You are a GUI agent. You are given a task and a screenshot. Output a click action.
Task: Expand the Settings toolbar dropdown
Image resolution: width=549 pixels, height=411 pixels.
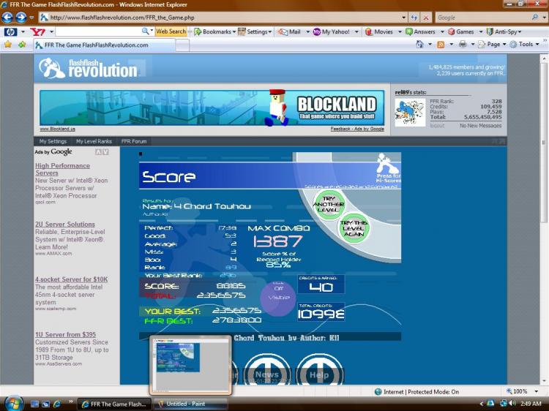pyautogui.click(x=270, y=32)
